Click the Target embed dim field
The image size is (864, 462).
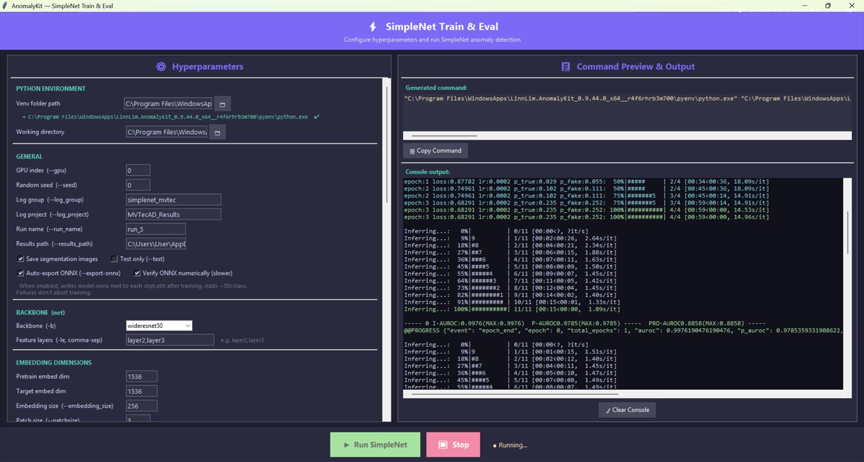pos(141,392)
